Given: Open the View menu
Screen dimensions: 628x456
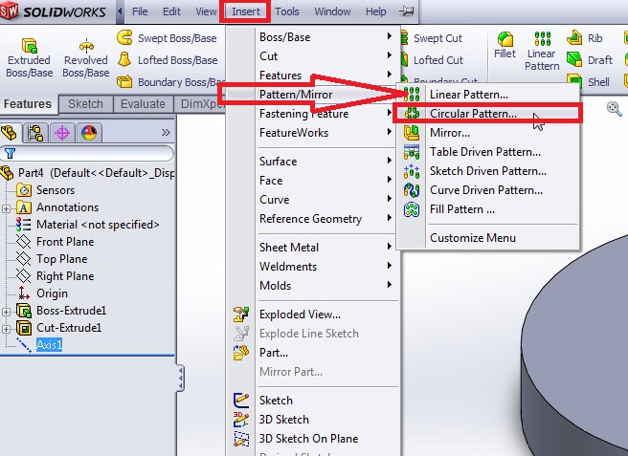Looking at the screenshot, I should click(x=206, y=11).
